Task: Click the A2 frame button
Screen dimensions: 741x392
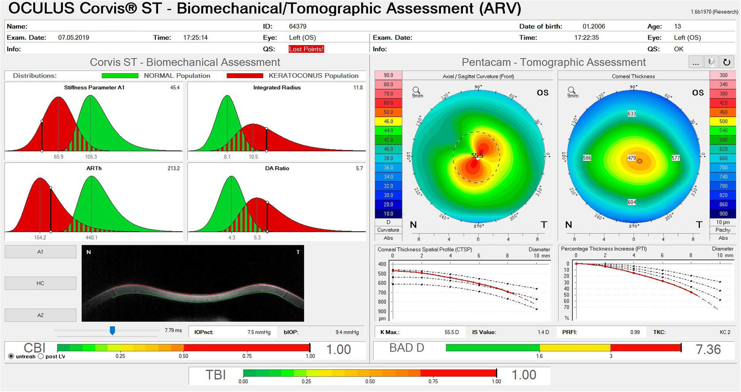Action: pos(40,315)
